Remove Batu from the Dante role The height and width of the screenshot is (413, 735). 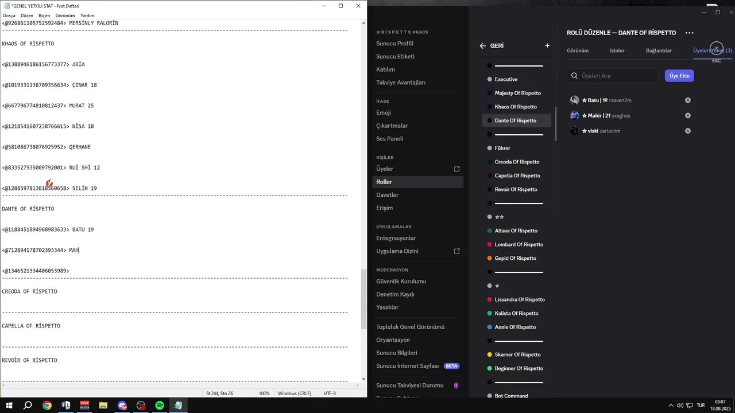click(x=688, y=100)
